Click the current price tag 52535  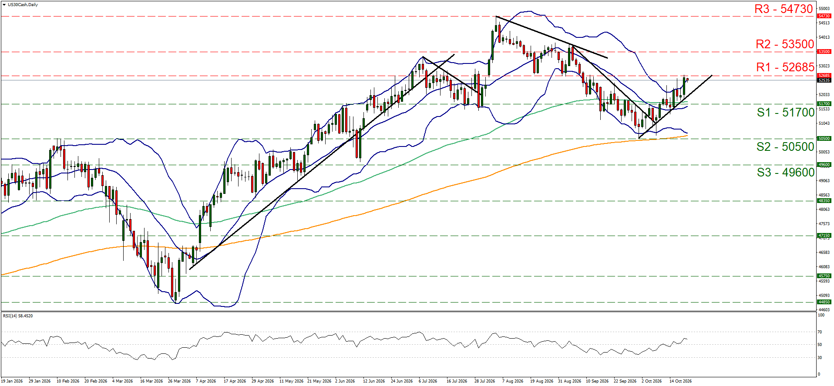[x=824, y=80]
